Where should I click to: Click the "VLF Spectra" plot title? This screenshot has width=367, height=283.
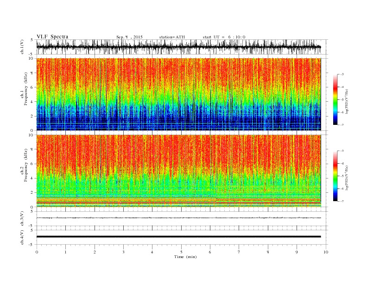coord(52,37)
